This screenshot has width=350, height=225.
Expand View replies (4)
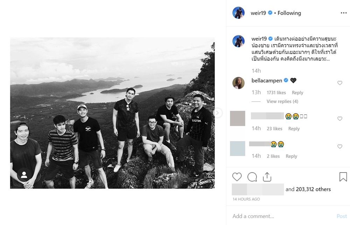(282, 101)
